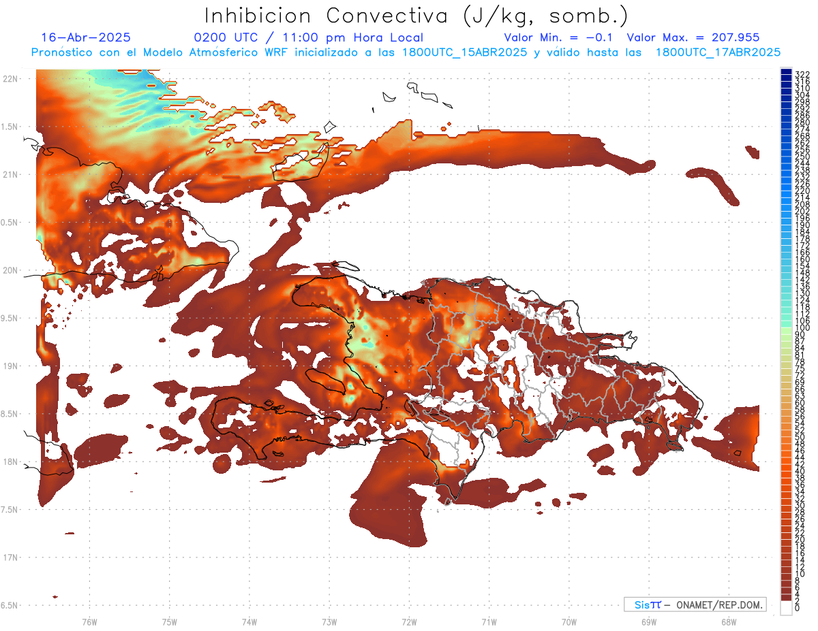Click the '73W' longitude label

329,621
